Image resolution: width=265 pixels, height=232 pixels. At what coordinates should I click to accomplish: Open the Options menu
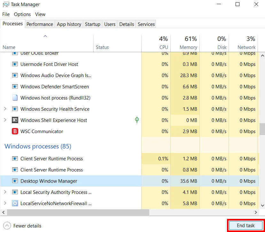tap(22, 14)
